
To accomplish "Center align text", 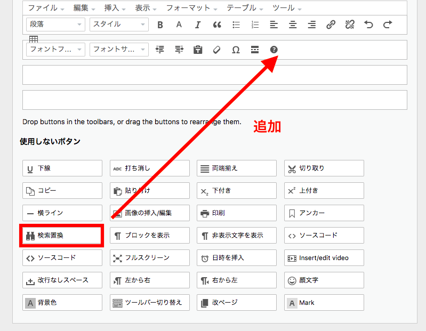I will (x=293, y=25).
